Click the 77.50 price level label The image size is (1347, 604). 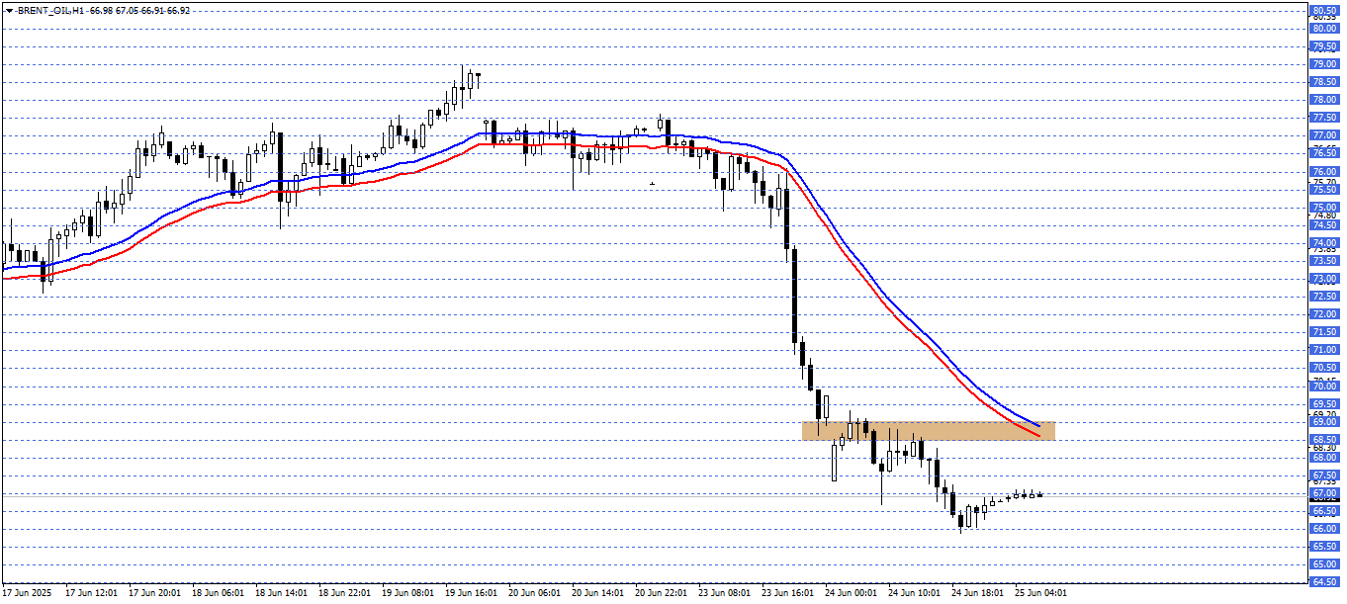[1323, 118]
